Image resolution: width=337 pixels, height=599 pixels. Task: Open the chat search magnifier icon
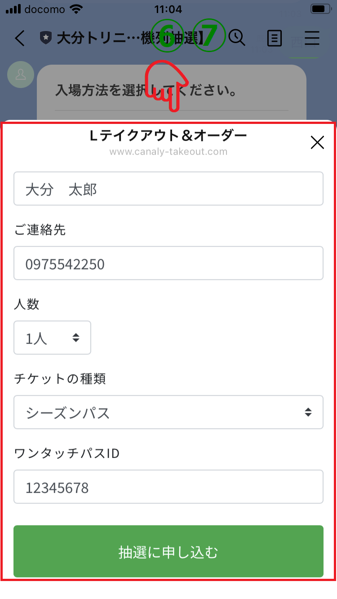tap(237, 38)
